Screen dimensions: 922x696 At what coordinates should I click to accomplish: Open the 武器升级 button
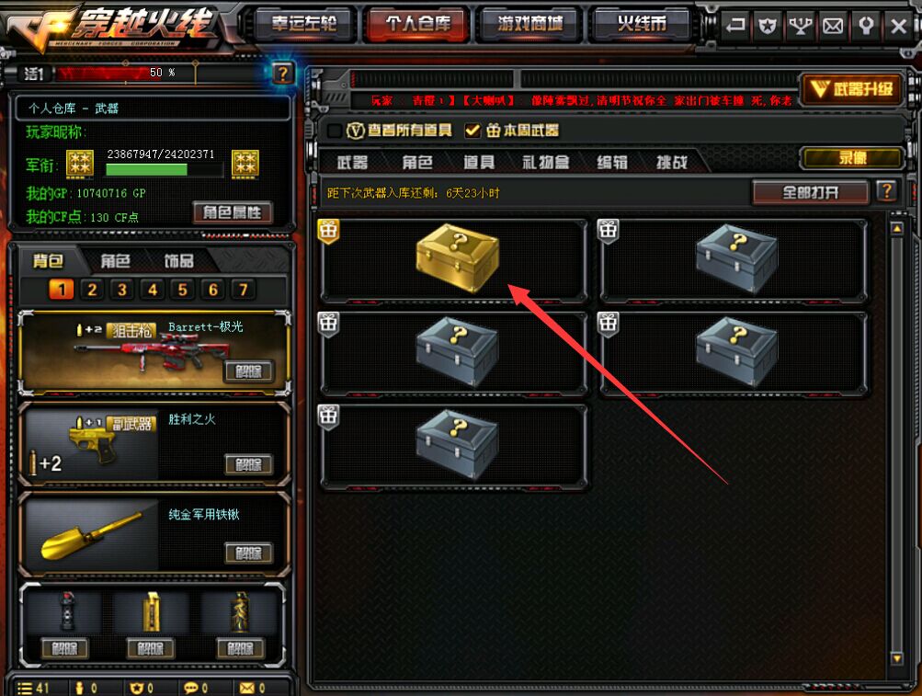pyautogui.click(x=851, y=89)
